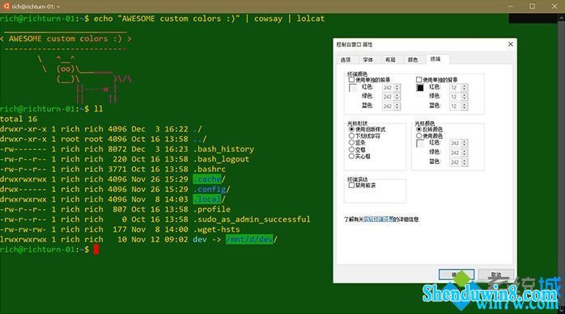Close the console properties dialog with X
This screenshot has width=565, height=314.
coord(510,44)
